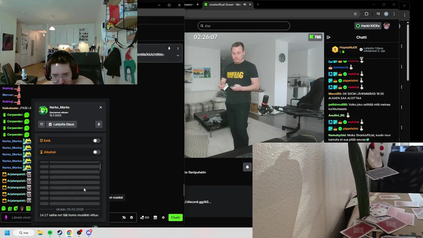Image resolution: width=423 pixels, height=238 pixels.
Task: Click the pelihirmuli98 username in chat
Action: click(x=338, y=104)
